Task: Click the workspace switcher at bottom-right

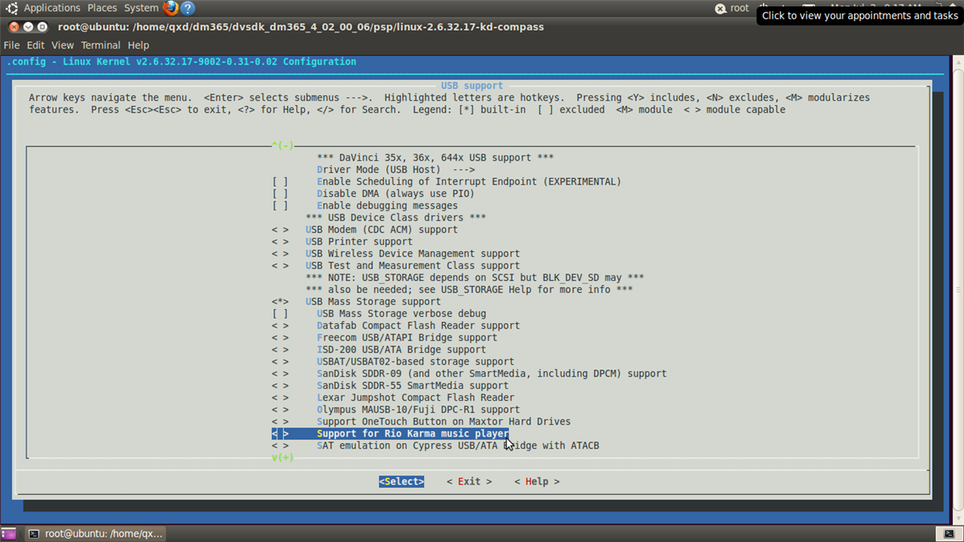Action: tap(949, 533)
